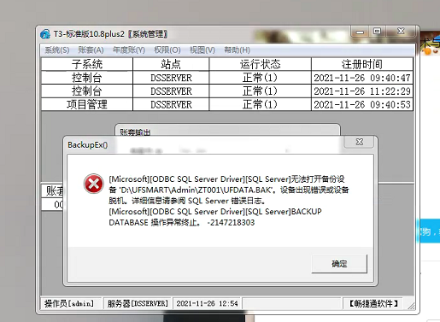Click the window resize grip in status bar
The width and height of the screenshot is (440, 322).
tap(411, 306)
